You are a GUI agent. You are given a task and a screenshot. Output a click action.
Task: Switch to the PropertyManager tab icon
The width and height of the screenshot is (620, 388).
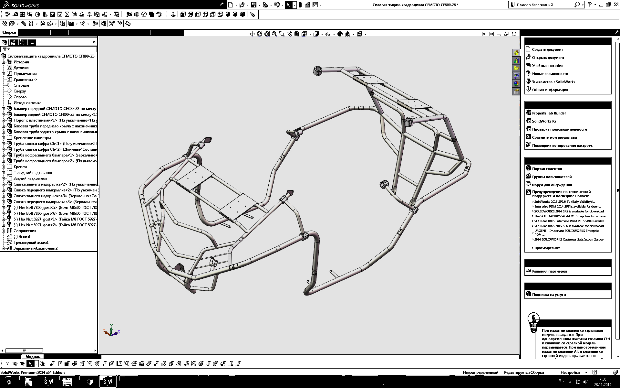point(14,42)
